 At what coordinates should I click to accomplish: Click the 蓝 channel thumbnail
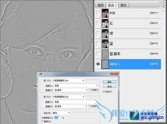105,44
